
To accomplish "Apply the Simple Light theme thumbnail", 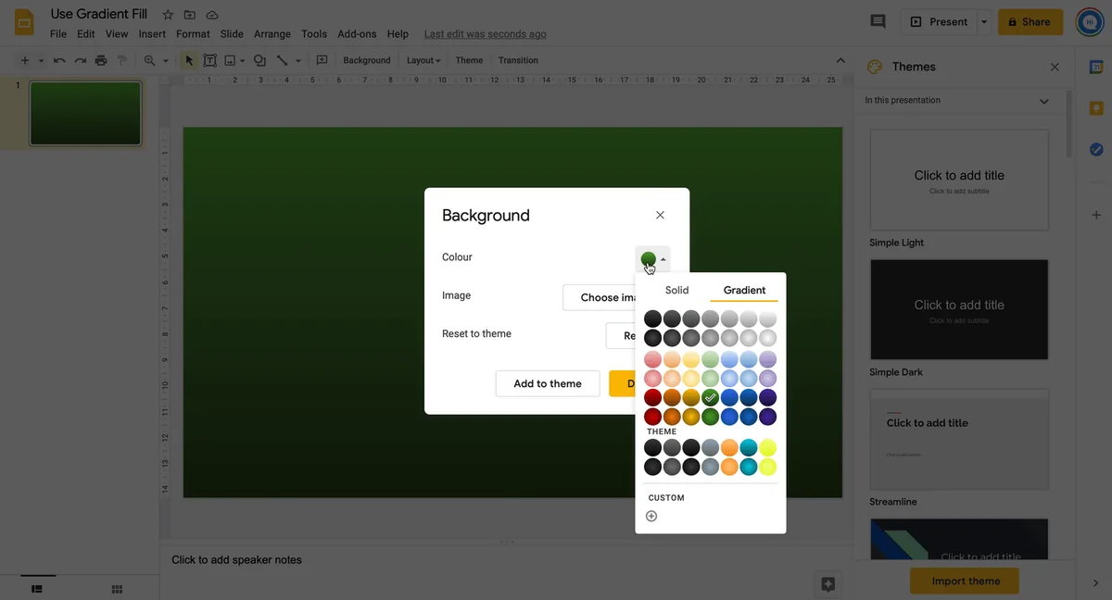I will (x=959, y=180).
